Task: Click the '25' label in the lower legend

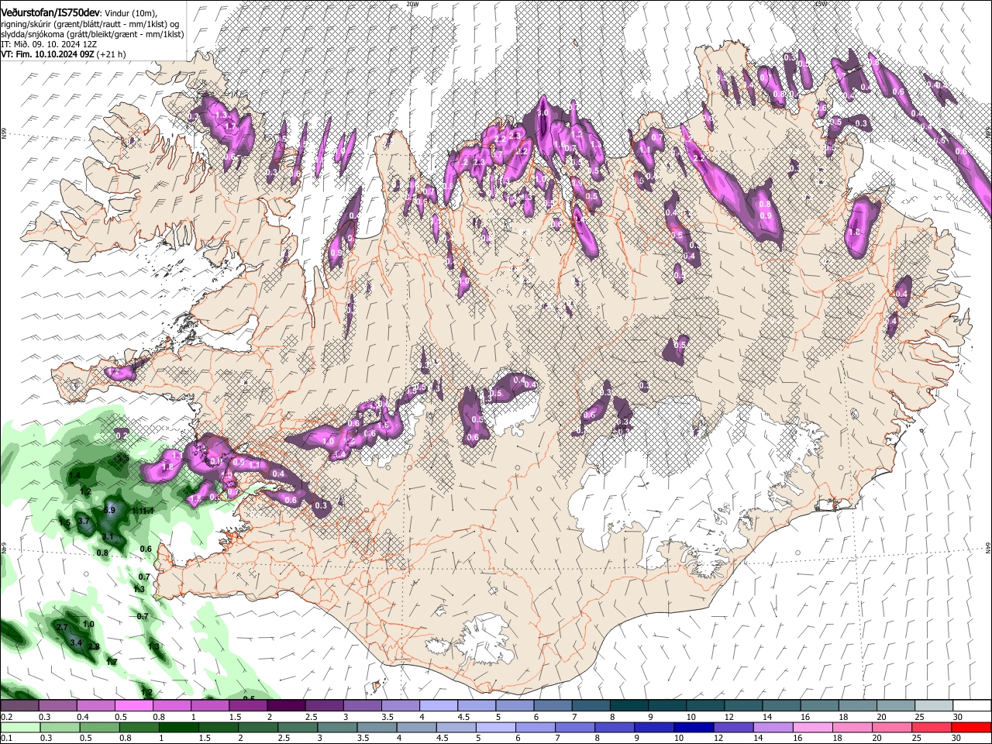Action: [918, 739]
